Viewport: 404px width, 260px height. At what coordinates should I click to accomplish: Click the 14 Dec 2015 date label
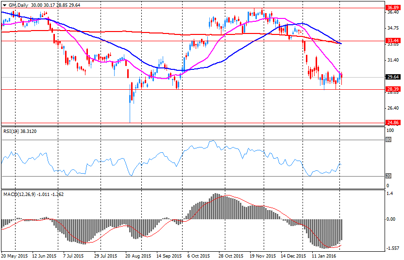(x=293, y=256)
